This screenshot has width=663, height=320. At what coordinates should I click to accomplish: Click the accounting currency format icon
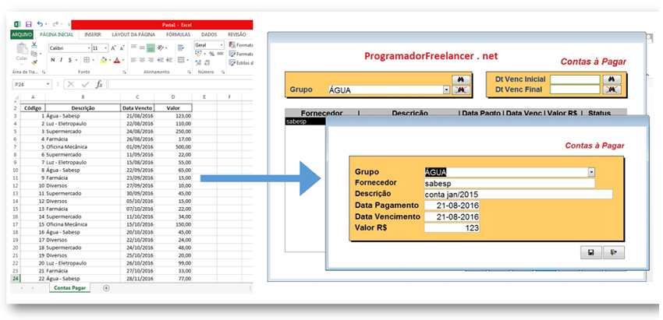(x=199, y=54)
